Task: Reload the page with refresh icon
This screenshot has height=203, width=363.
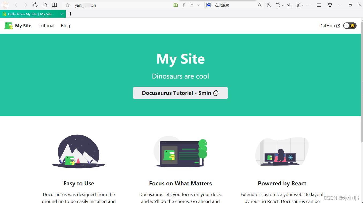Action: (35, 5)
